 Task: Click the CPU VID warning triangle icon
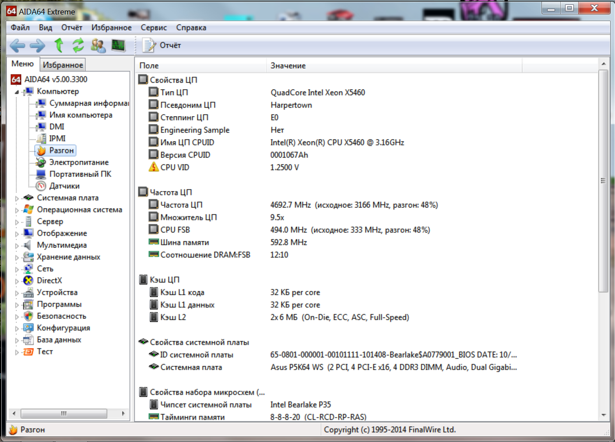pos(154,167)
